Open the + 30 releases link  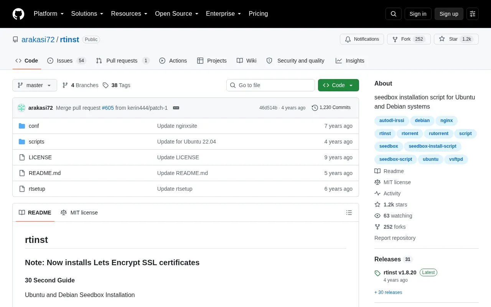point(388,292)
